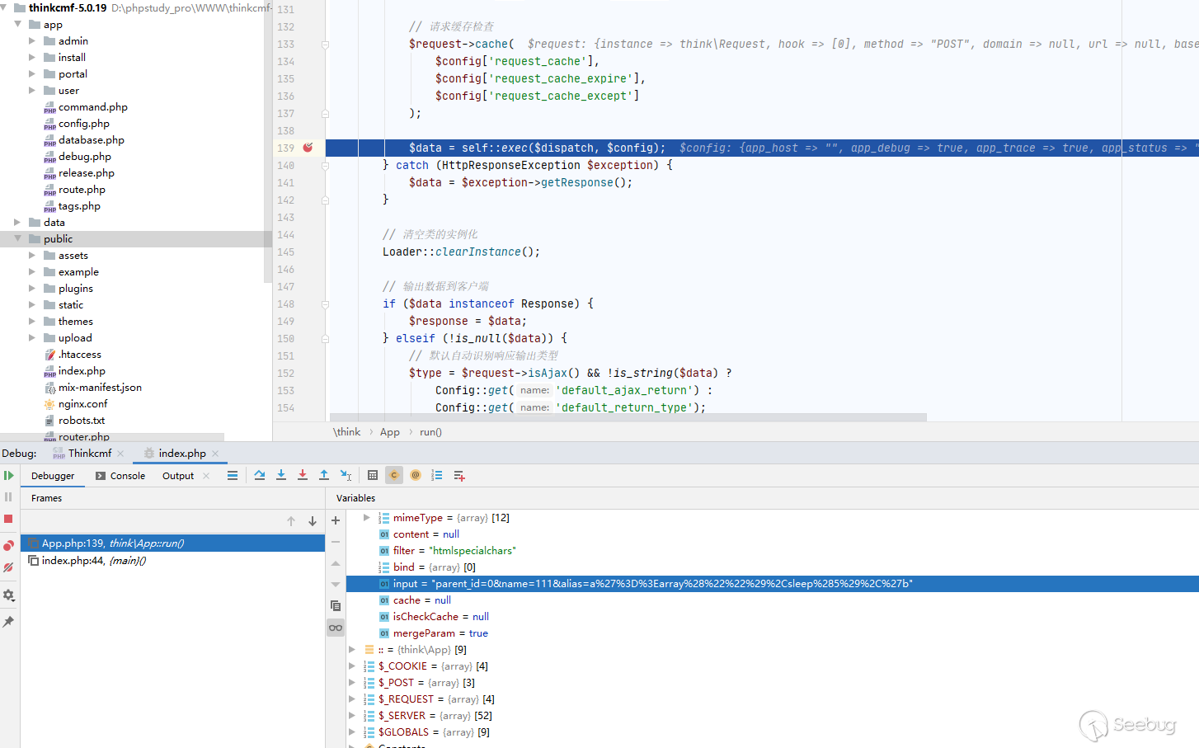1199x748 pixels.
Task: Toggle the line 139 breakpoint
Action: pyautogui.click(x=308, y=148)
